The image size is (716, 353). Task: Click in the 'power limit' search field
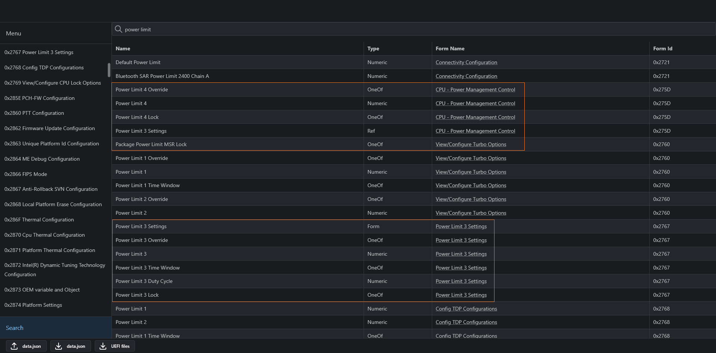(373, 29)
